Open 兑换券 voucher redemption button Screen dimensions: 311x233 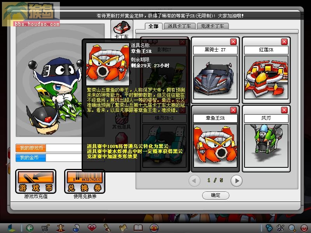(85, 181)
